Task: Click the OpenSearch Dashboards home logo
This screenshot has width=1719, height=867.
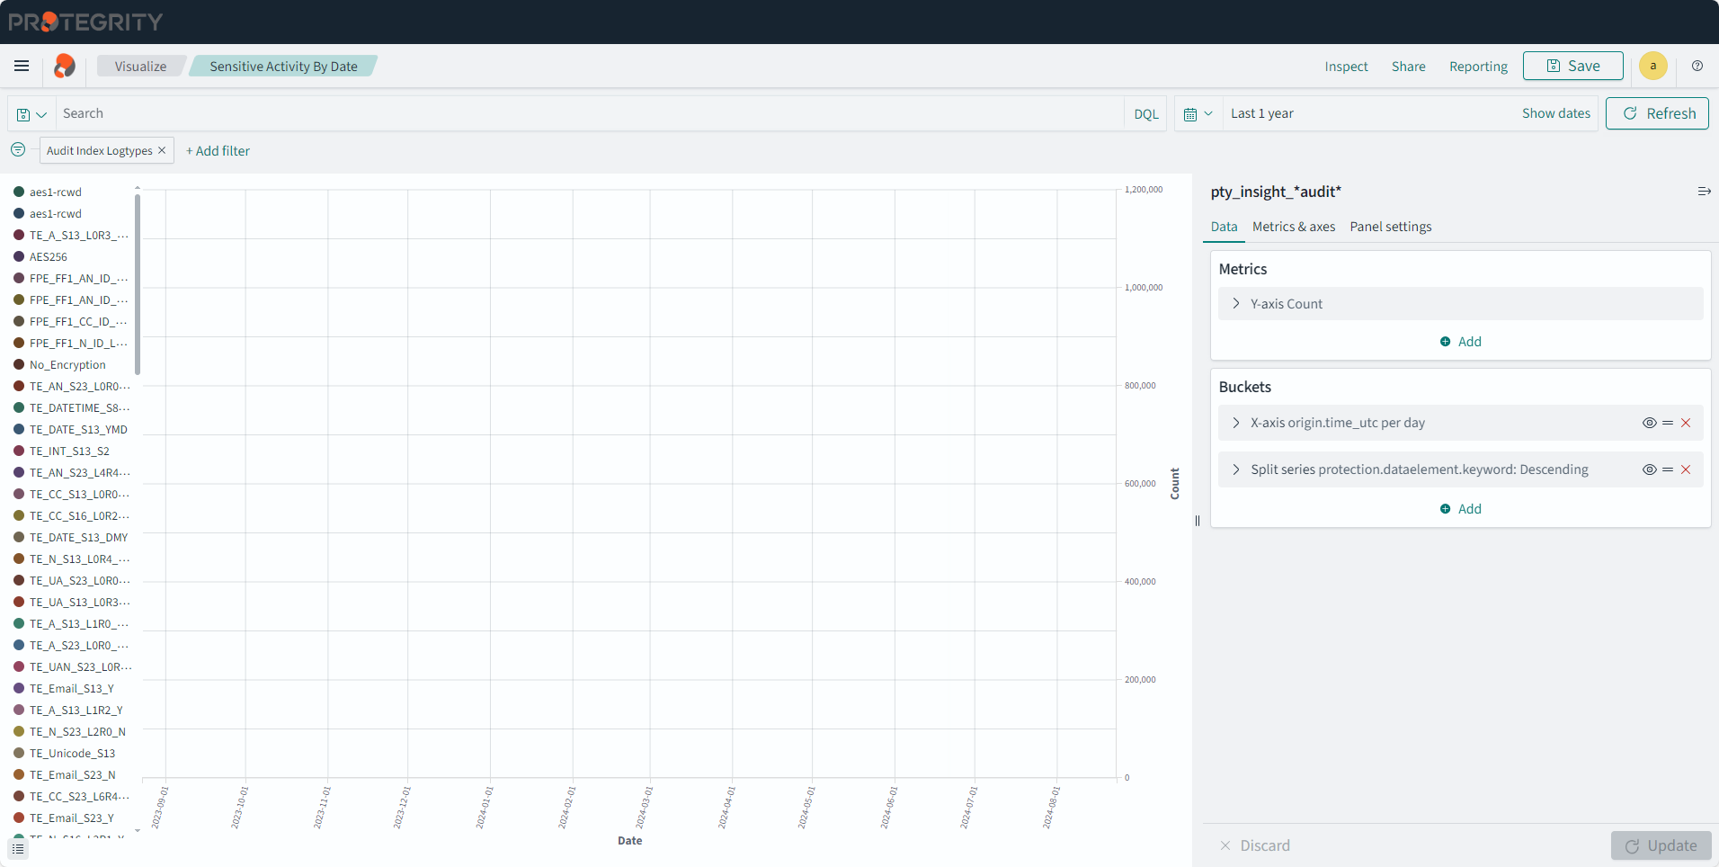Action: point(64,66)
